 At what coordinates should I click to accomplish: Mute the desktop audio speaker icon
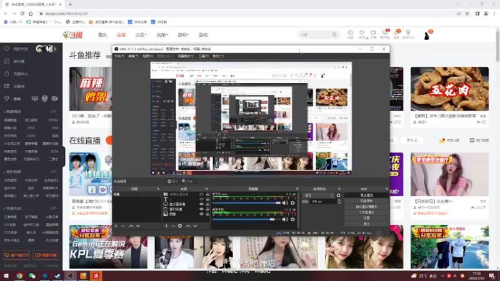click(x=285, y=219)
